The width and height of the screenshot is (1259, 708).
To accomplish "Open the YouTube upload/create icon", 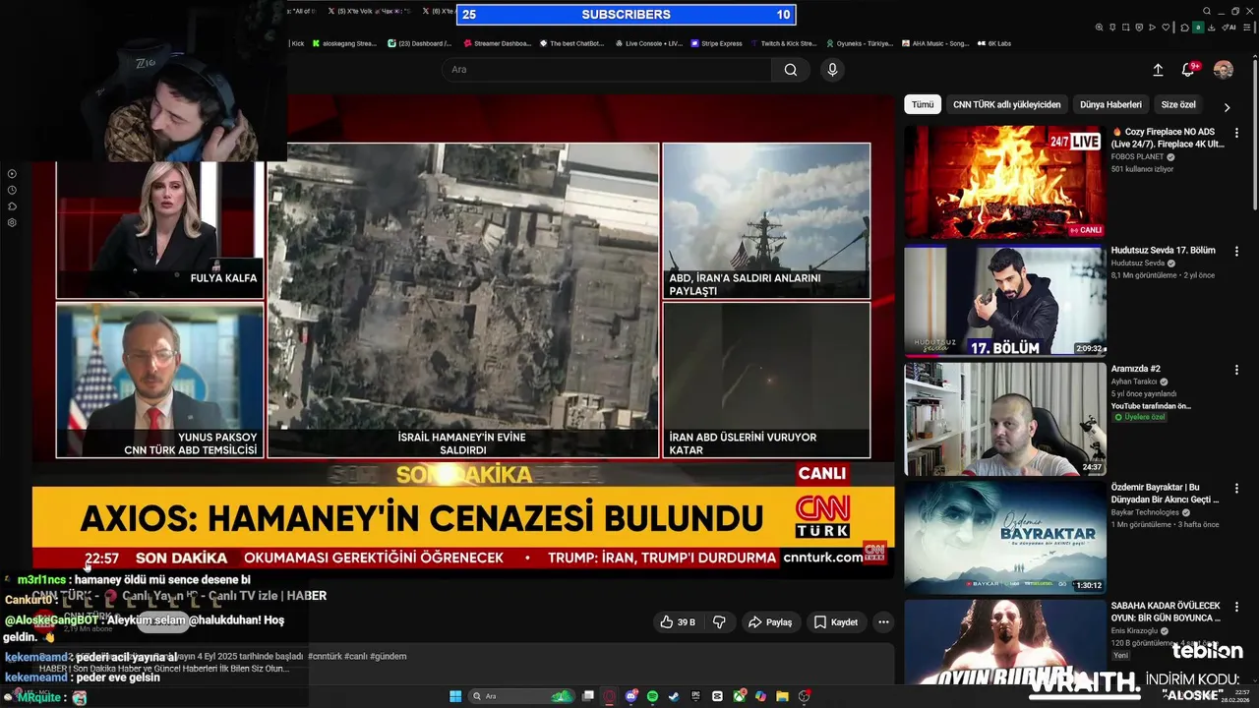I will click(1158, 70).
